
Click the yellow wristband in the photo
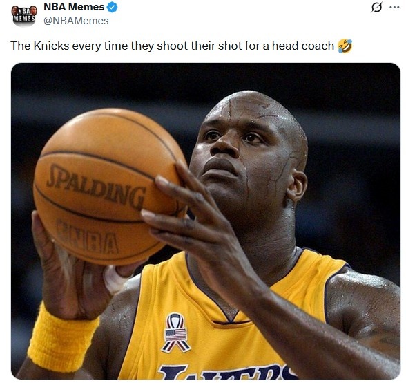tap(63, 338)
